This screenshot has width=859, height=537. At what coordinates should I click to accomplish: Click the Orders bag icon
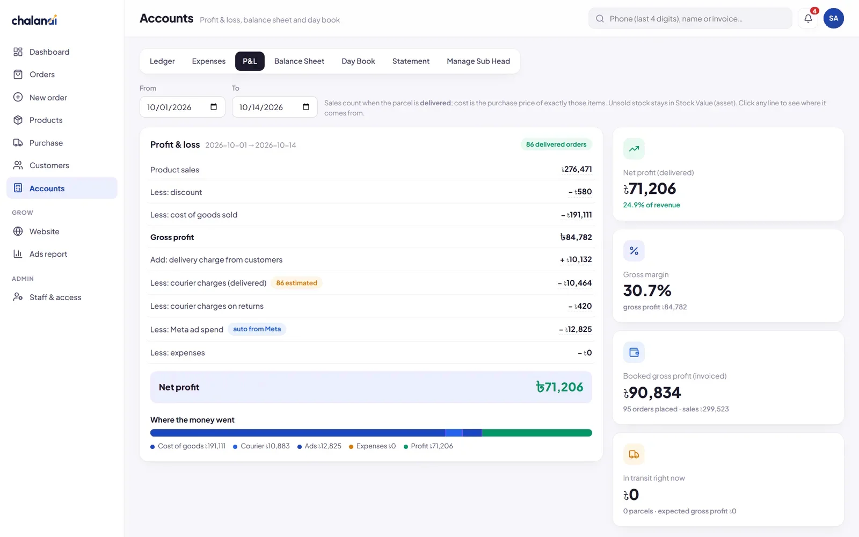(x=18, y=75)
